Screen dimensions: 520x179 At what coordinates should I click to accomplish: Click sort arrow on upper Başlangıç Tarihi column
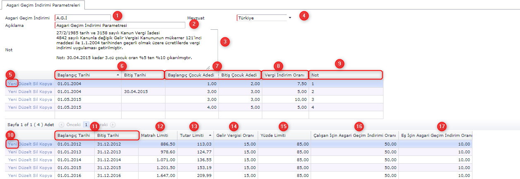point(118,75)
